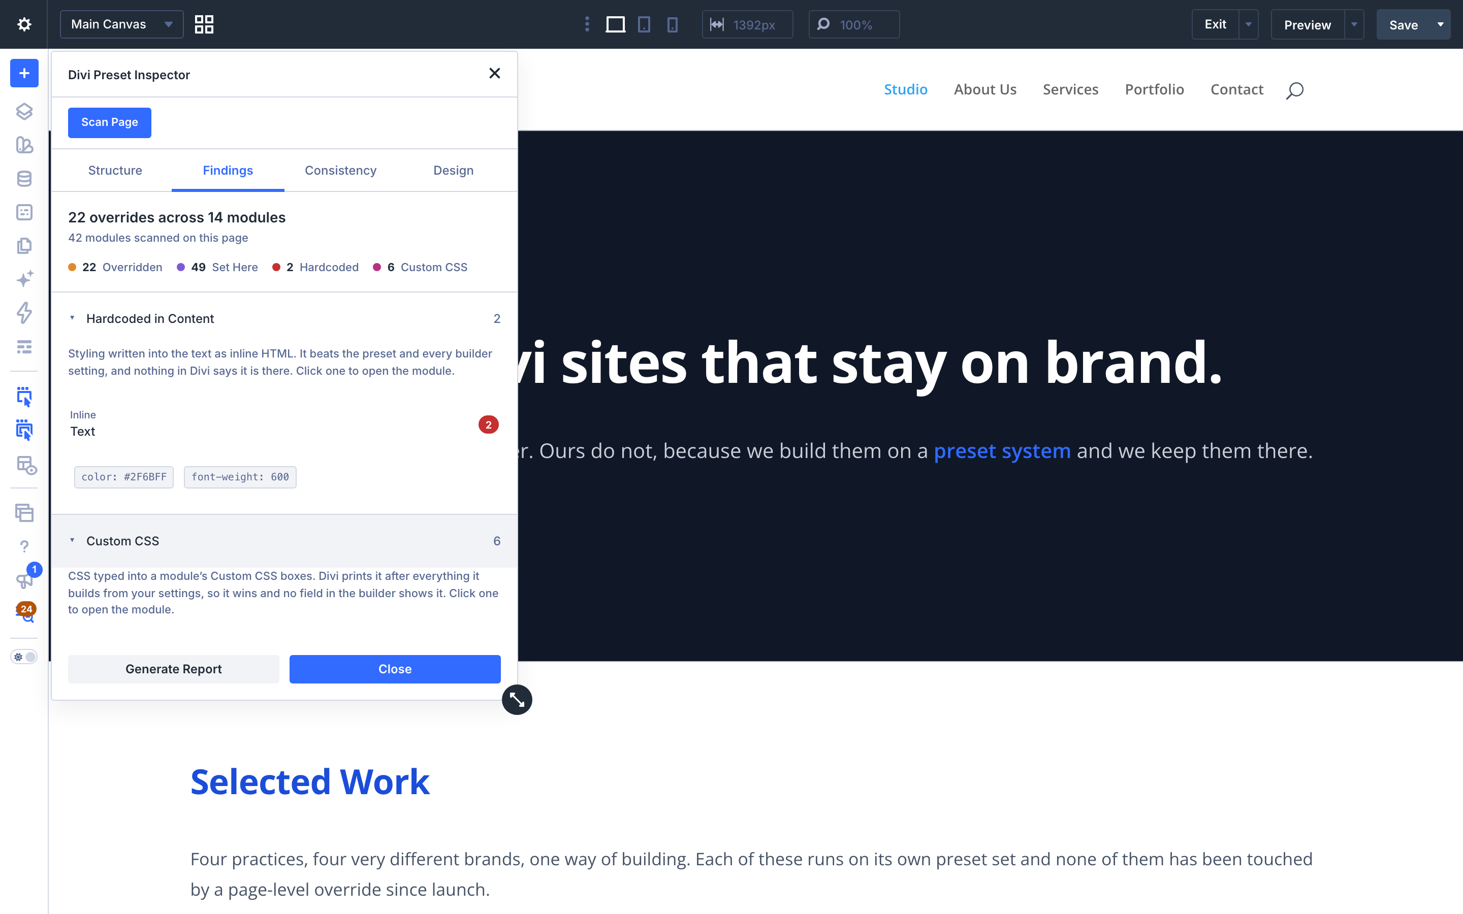Close the Divi Preset Inspector panel
This screenshot has width=1463, height=914.
point(494,73)
